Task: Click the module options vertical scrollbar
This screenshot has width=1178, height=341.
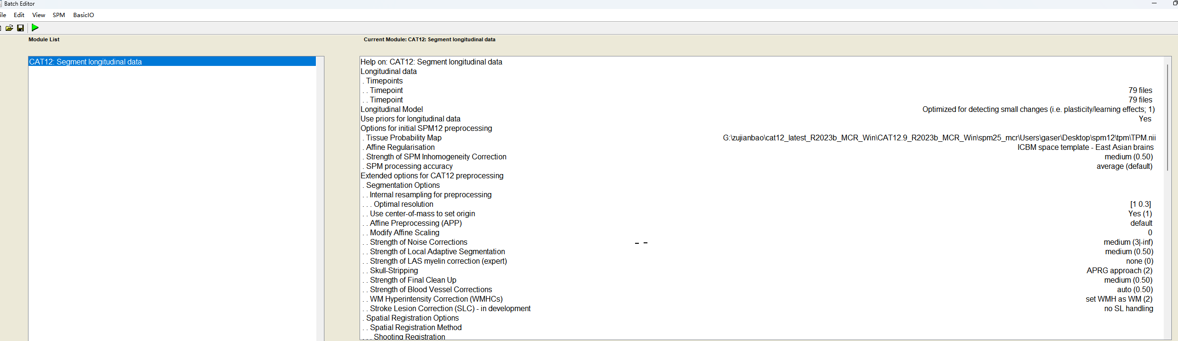Action: tap(1167, 119)
